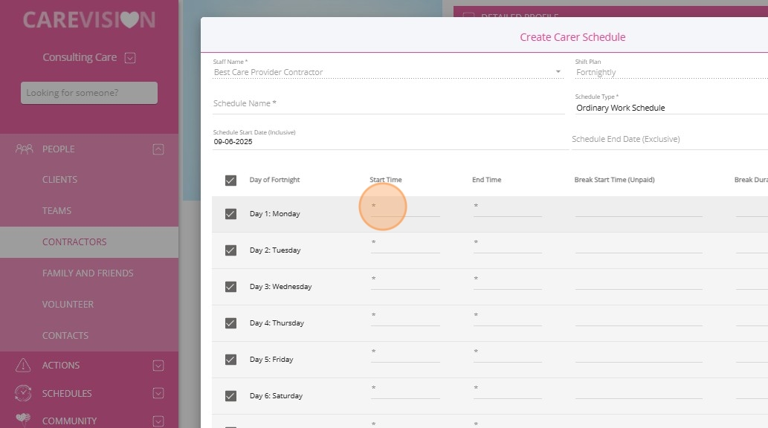This screenshot has width=768, height=428.
Task: Click Wednesday End Time field
Action: click(x=508, y=283)
